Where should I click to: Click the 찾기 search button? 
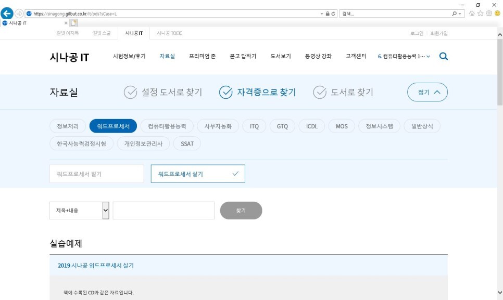click(x=241, y=211)
